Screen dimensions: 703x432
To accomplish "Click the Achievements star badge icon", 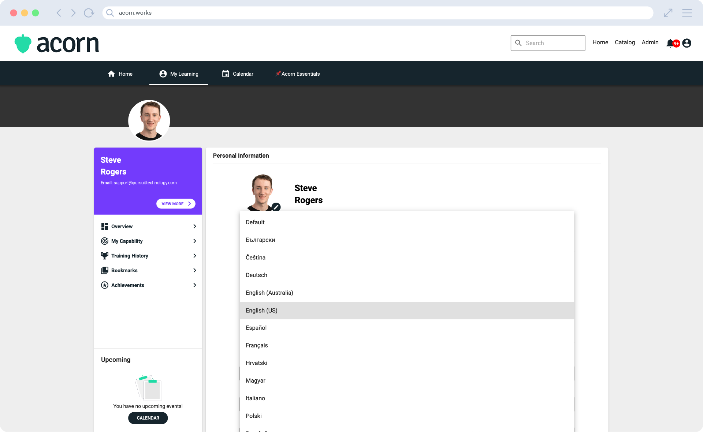I will [x=105, y=285].
